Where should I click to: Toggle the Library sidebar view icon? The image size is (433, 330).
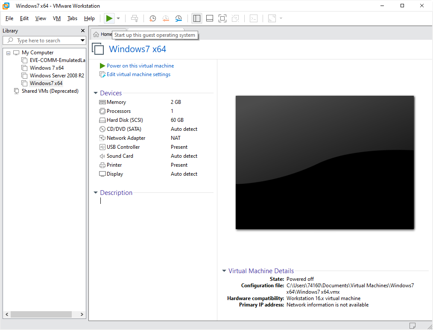[196, 18]
